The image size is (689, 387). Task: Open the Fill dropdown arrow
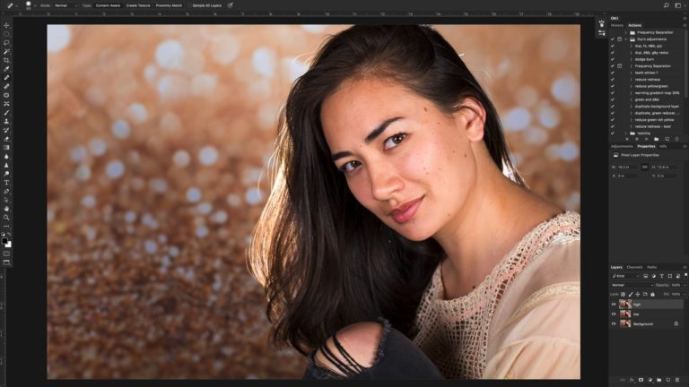click(685, 295)
